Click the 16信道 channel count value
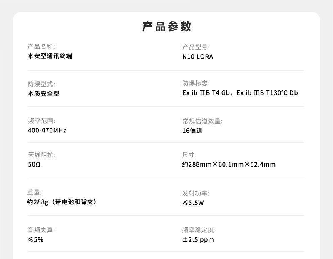Image resolution: width=333 pixels, height=259 pixels. click(x=192, y=130)
